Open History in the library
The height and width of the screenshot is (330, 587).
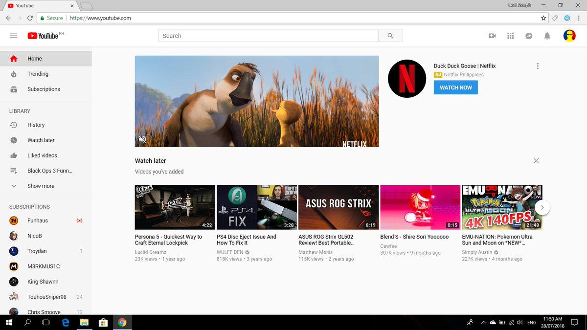point(45,125)
